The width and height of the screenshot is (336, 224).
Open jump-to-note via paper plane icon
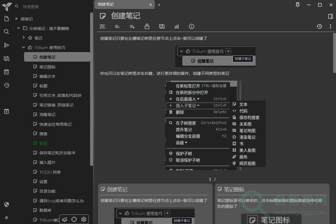click(6, 45)
